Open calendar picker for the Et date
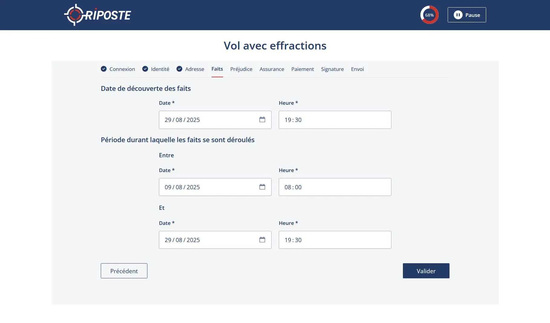 pos(262,240)
